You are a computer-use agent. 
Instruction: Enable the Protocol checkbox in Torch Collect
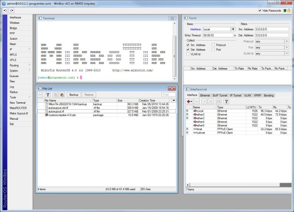(x=213, y=45)
